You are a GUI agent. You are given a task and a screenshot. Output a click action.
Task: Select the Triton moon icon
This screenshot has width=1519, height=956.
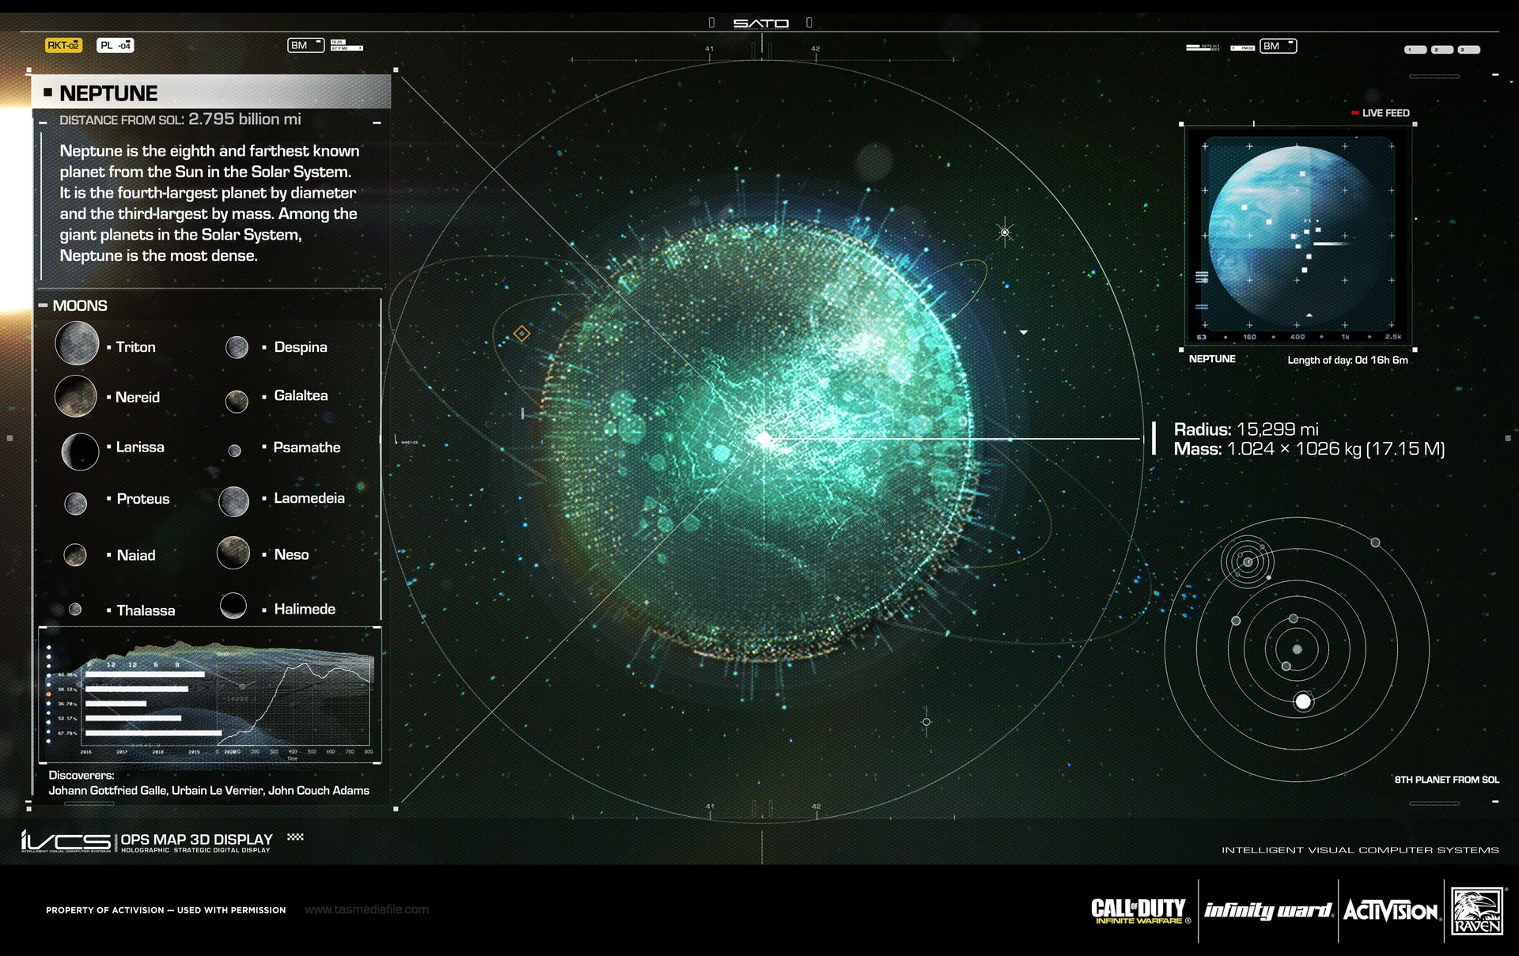click(x=76, y=346)
